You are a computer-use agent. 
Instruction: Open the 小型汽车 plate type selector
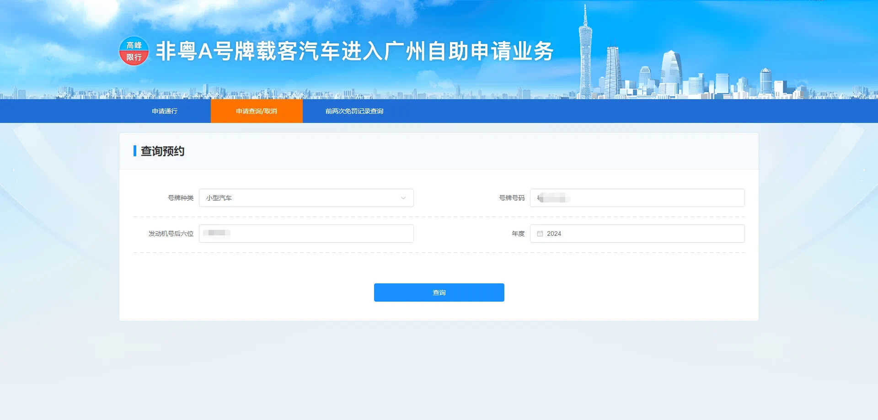[x=302, y=198]
